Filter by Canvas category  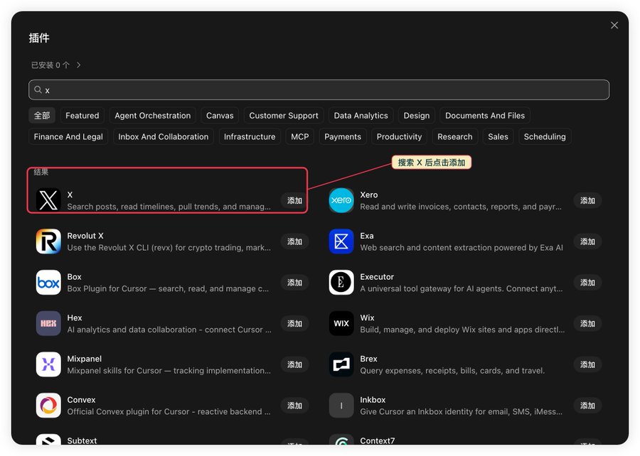tap(220, 115)
